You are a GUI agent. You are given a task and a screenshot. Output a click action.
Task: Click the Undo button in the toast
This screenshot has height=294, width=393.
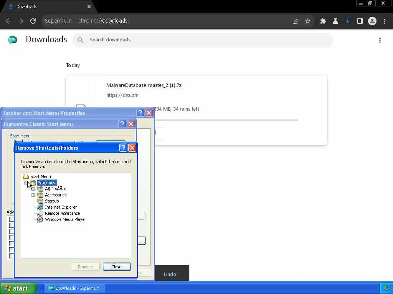click(x=170, y=274)
